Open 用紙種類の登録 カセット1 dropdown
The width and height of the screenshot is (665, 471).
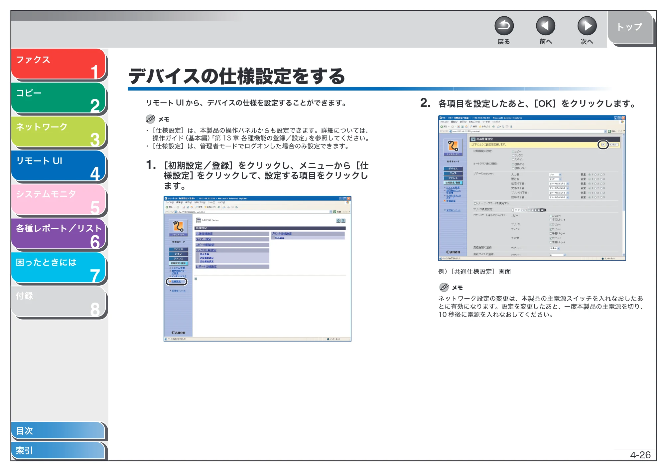pyautogui.click(x=555, y=248)
